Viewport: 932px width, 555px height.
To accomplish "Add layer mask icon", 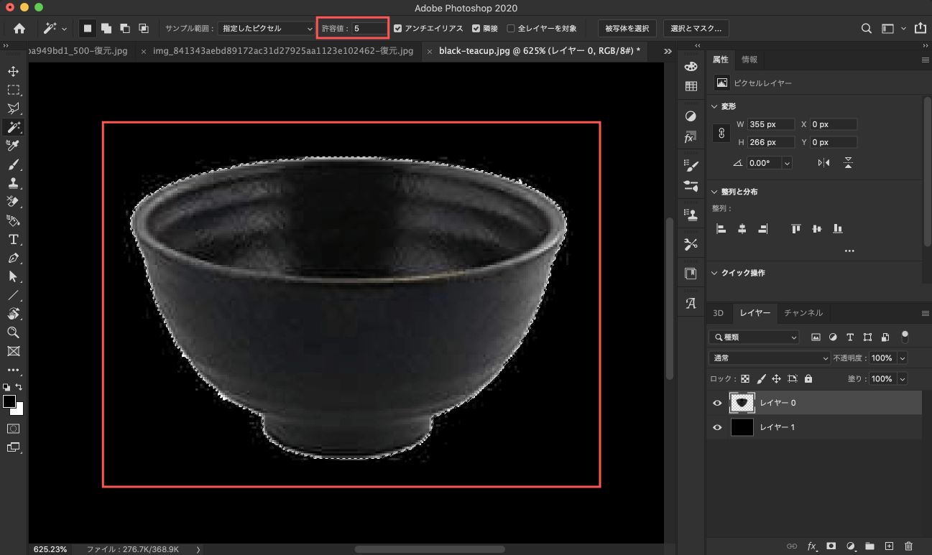I will click(831, 546).
